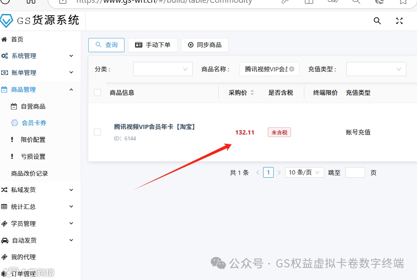Screen dimensions: 417x280
Task: Click the table icon beside 统计汇总
Action: (x=4, y=207)
